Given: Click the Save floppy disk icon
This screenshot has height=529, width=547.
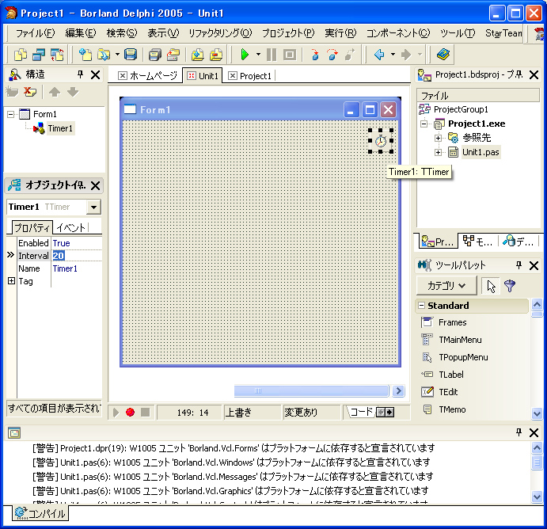Looking at the screenshot, I should [x=131, y=55].
